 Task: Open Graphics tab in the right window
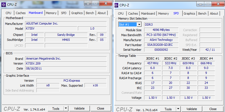tap(189, 14)
